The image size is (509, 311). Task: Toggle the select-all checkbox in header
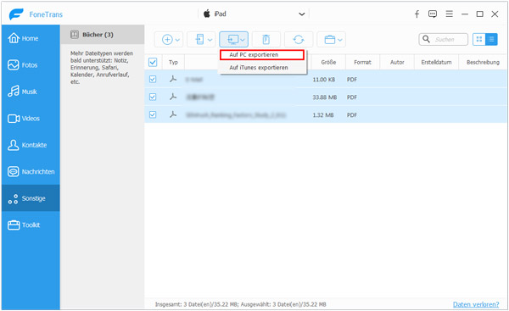pos(153,62)
